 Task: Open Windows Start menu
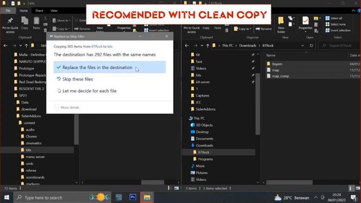[7, 197]
